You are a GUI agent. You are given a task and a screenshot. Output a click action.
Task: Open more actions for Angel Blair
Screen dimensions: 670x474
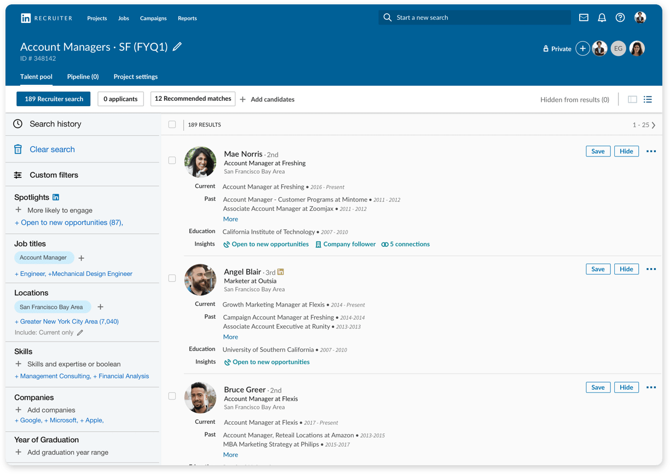click(x=651, y=269)
